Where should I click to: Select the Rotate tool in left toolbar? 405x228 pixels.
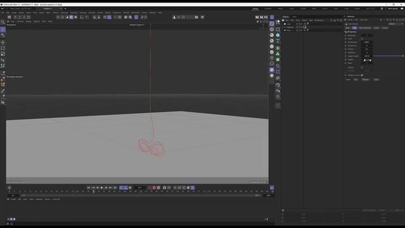[3, 48]
